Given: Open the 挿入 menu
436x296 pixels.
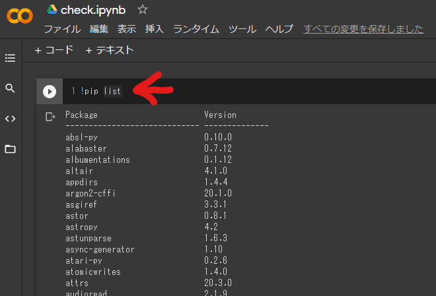Looking at the screenshot, I should click(x=155, y=29).
